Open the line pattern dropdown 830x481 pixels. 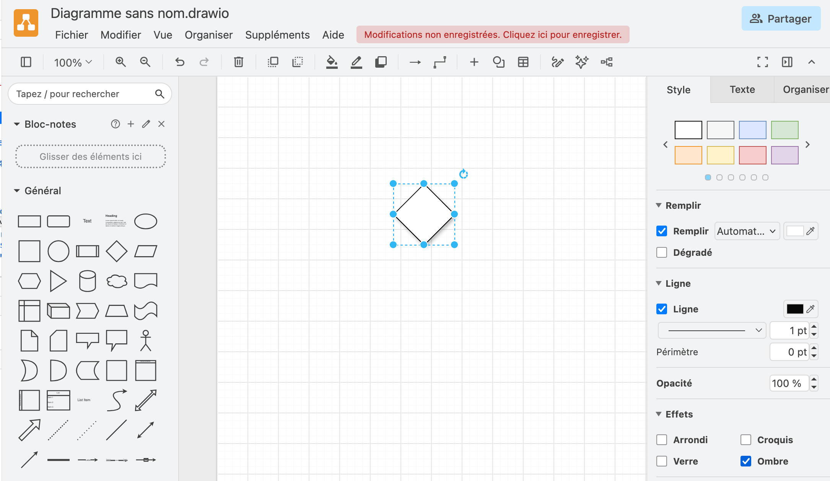(x=712, y=330)
